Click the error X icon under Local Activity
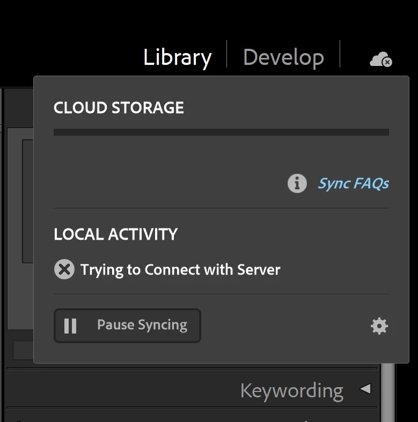 (x=64, y=269)
